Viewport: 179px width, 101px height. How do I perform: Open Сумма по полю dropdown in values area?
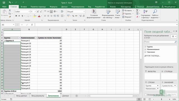coord(175,86)
